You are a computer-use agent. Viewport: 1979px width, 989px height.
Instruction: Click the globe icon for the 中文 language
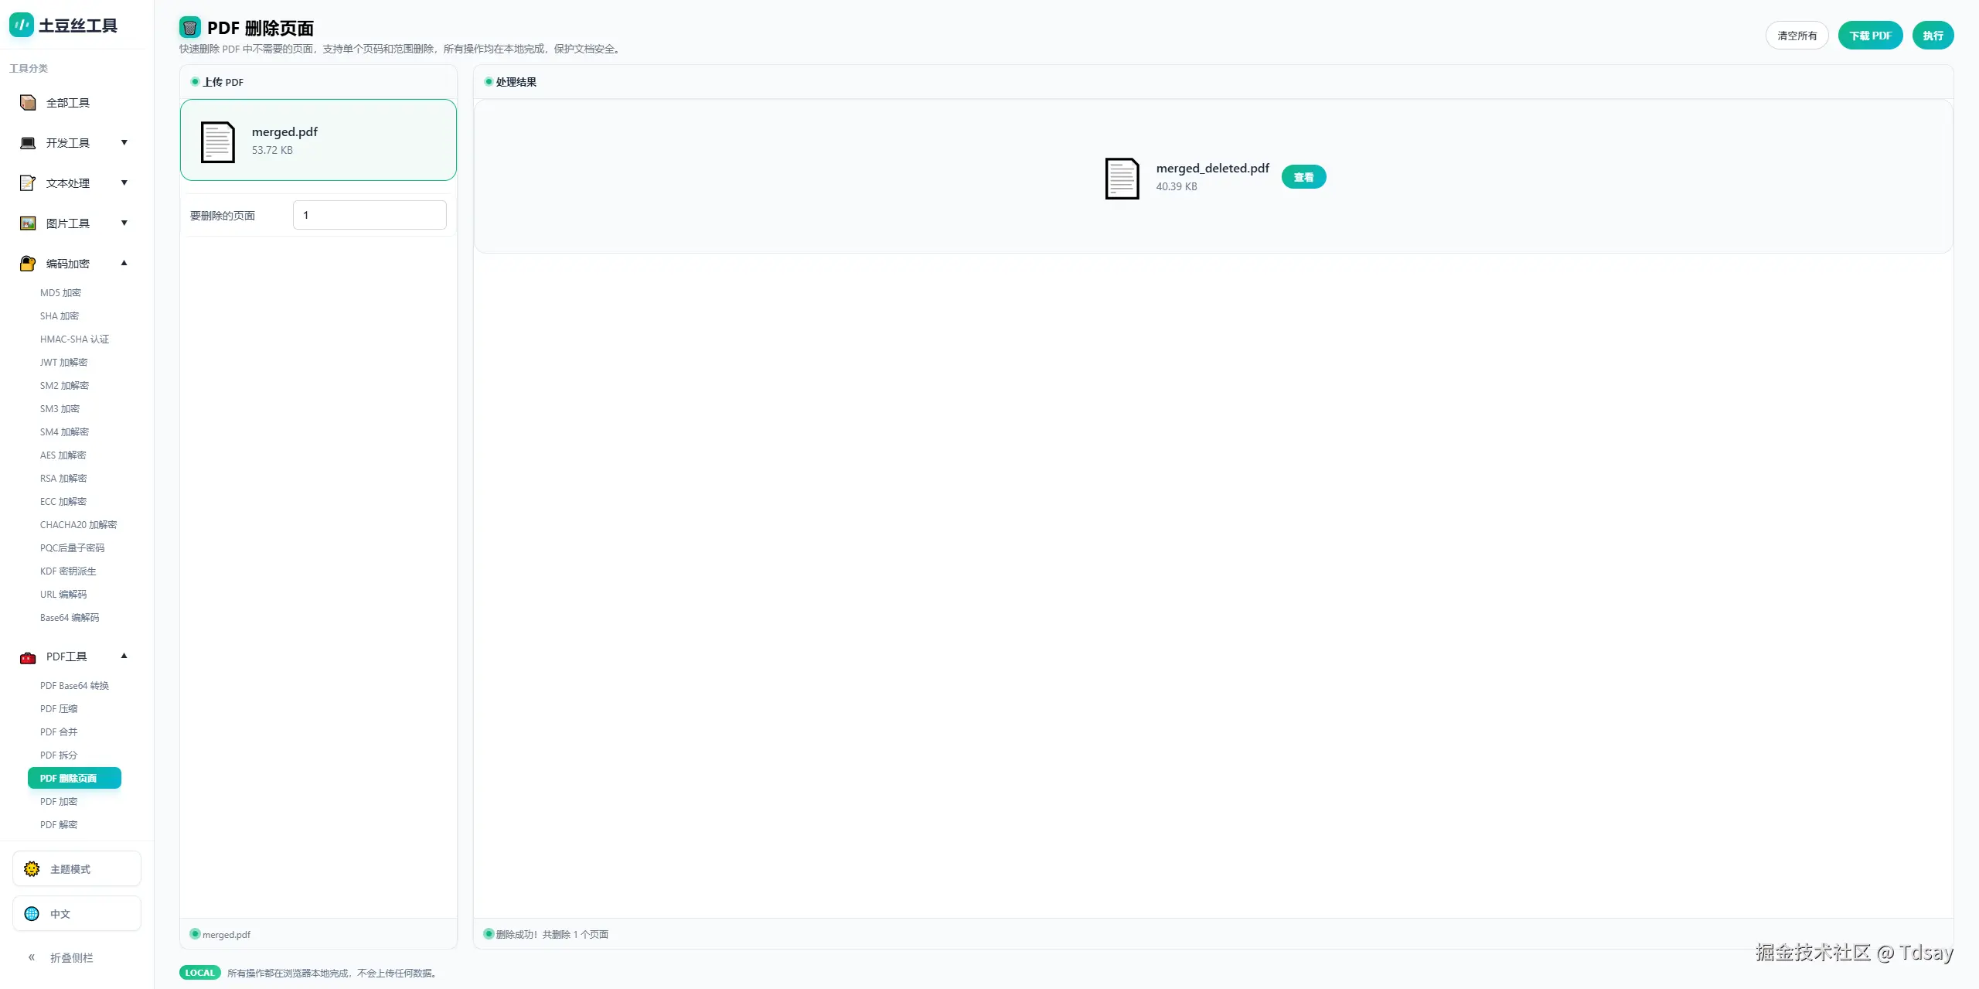click(x=32, y=914)
